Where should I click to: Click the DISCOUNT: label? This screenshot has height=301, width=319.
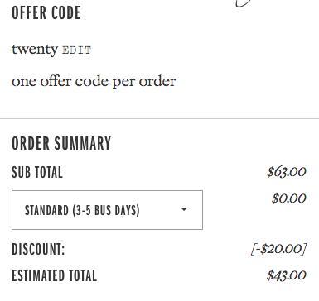tap(38, 249)
